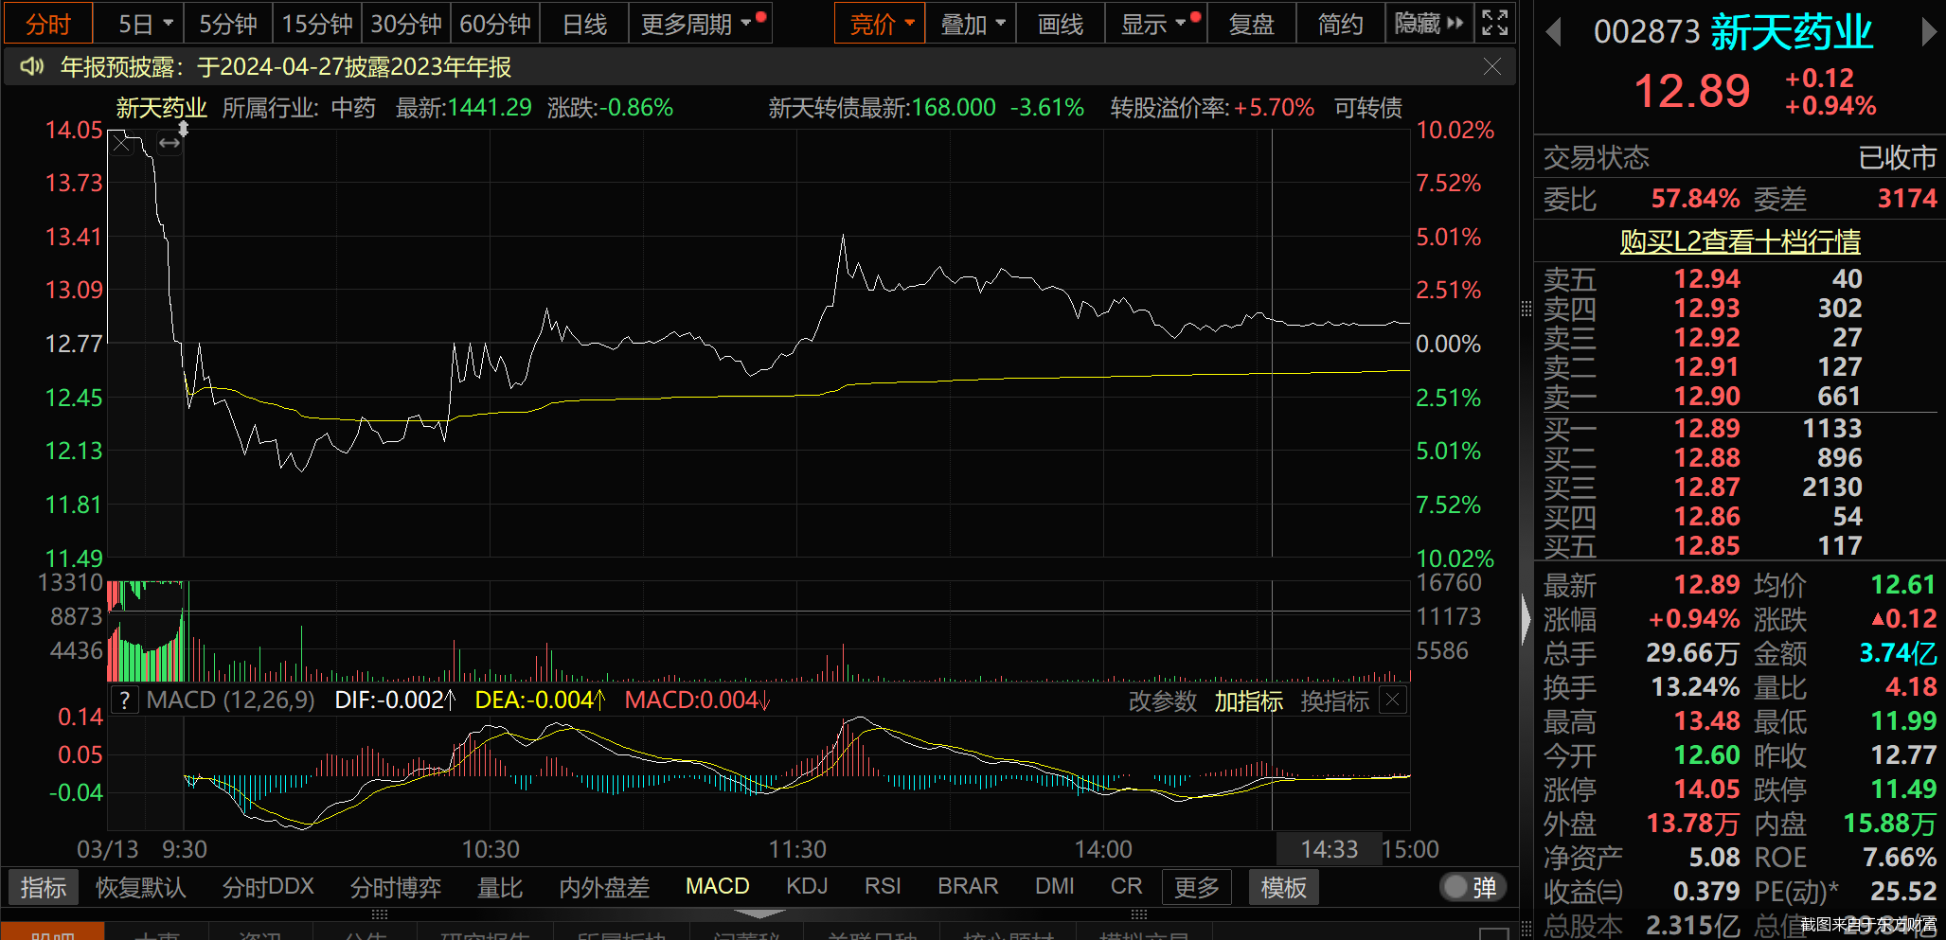Select the CR indicator tab
The width and height of the screenshot is (1946, 940).
[1126, 887]
